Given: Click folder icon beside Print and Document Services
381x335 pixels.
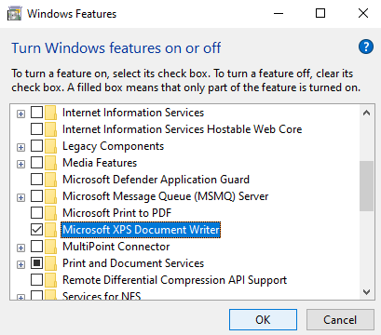Looking at the screenshot, I should tap(50, 263).
